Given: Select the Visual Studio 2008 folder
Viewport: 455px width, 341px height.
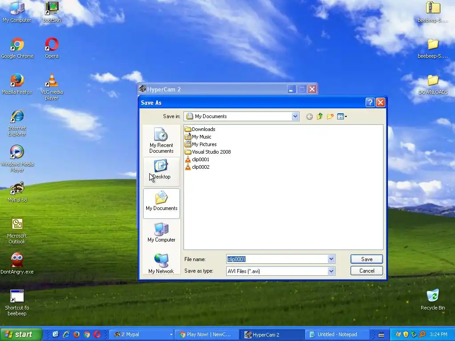Looking at the screenshot, I should click(x=208, y=152).
